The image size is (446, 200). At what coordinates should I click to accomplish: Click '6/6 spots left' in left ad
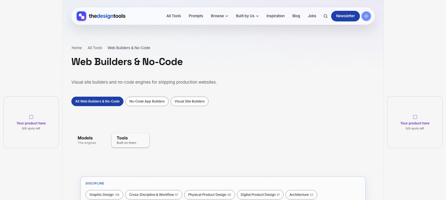(31, 129)
